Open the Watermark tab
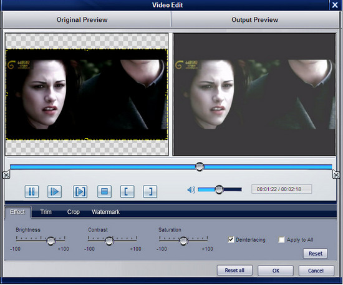The image size is (343, 285). (105, 212)
